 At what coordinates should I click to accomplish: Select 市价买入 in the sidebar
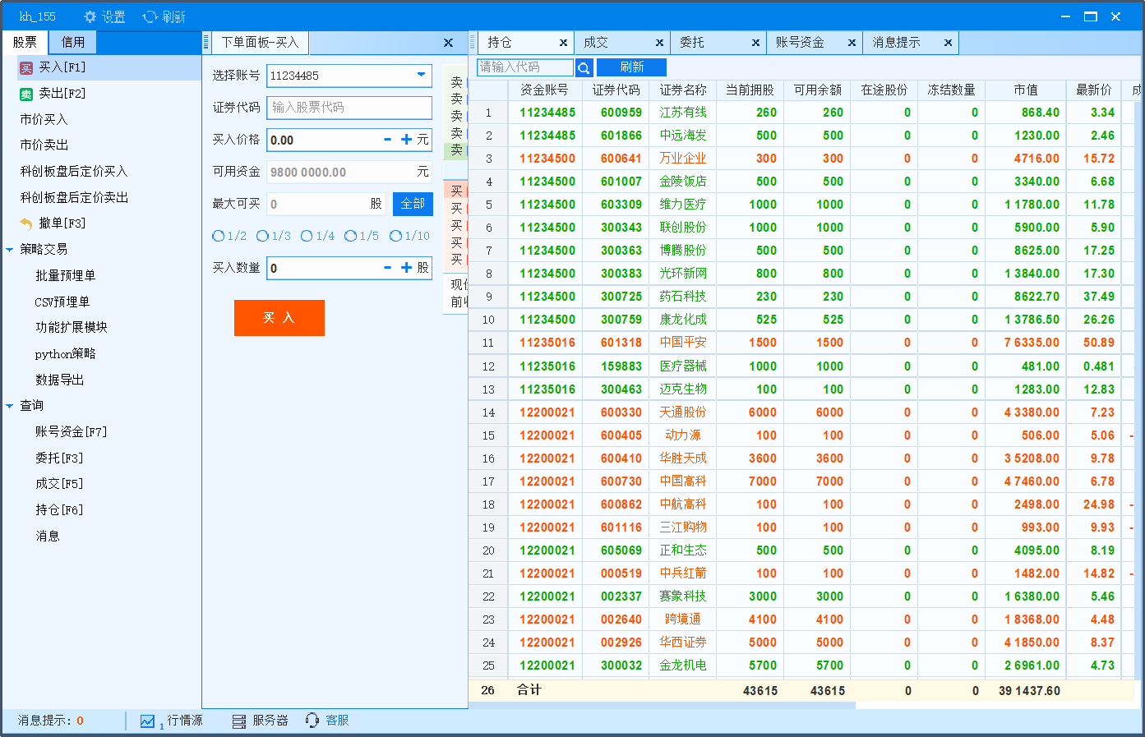(x=44, y=120)
